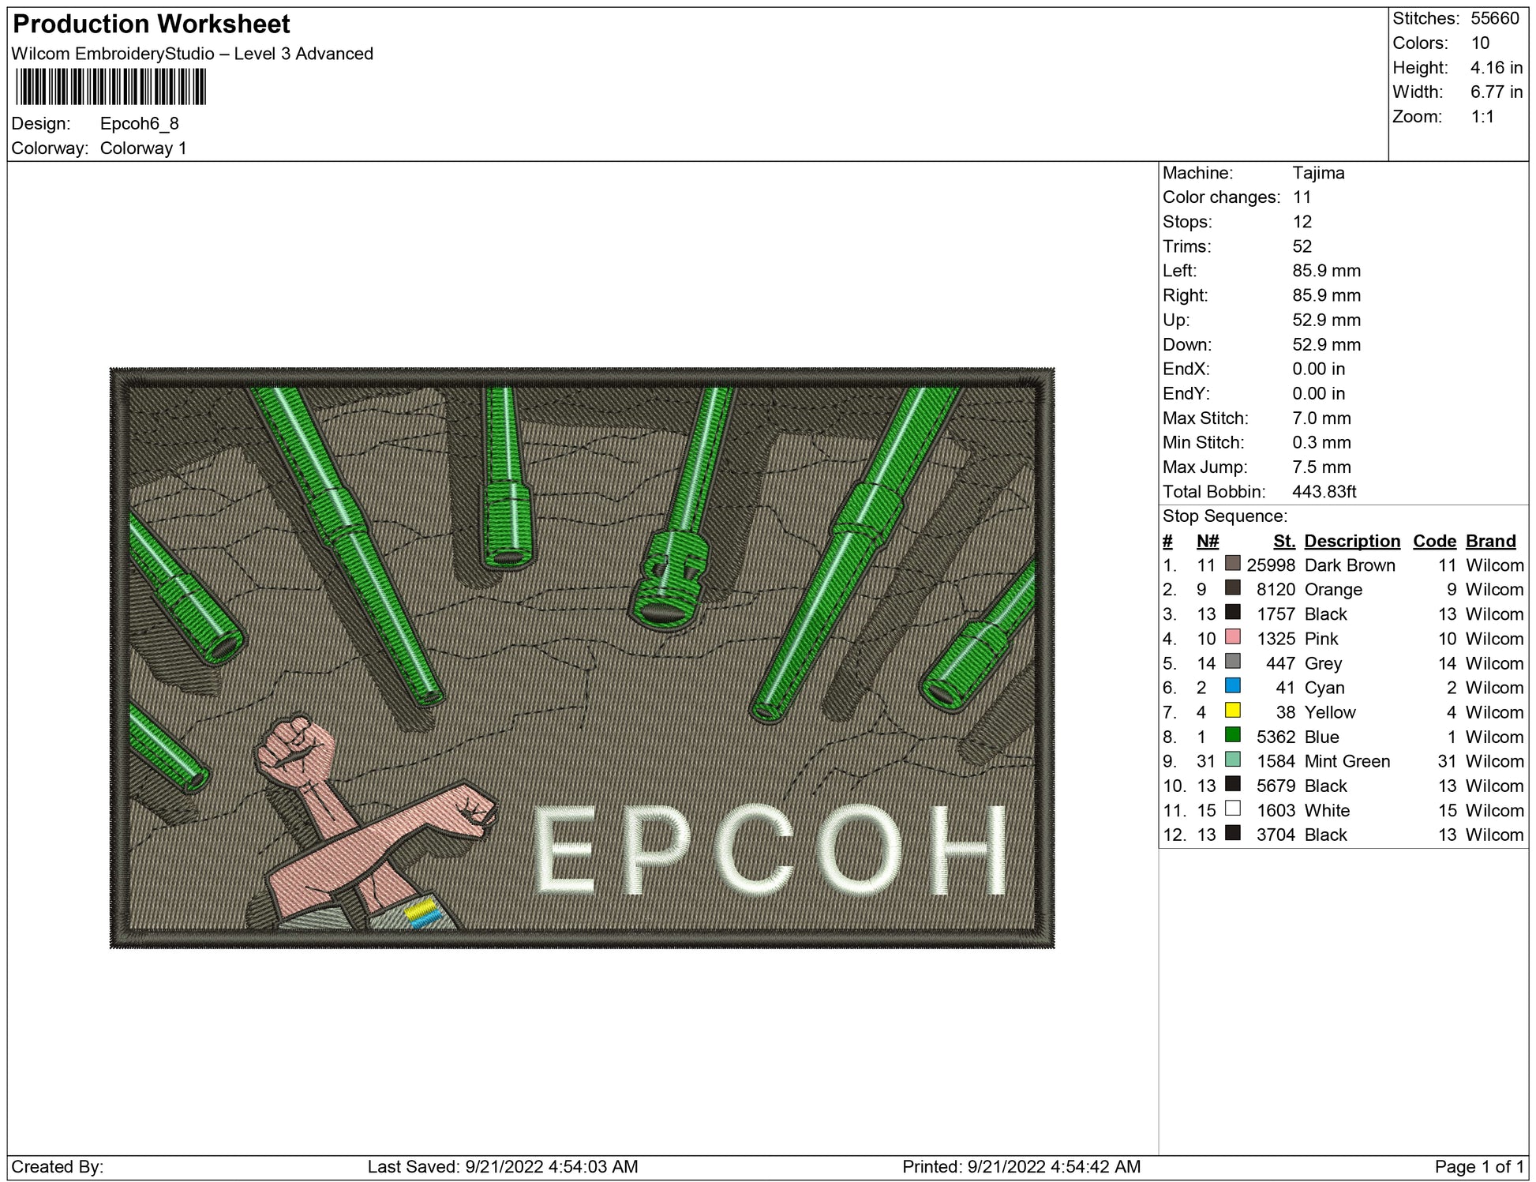Click the Description column header

click(x=1351, y=541)
